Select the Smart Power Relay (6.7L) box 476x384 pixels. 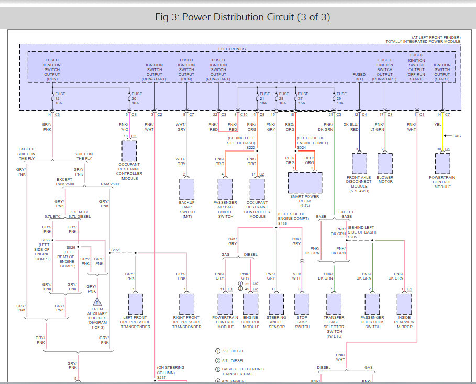pyautogui.click(x=305, y=183)
